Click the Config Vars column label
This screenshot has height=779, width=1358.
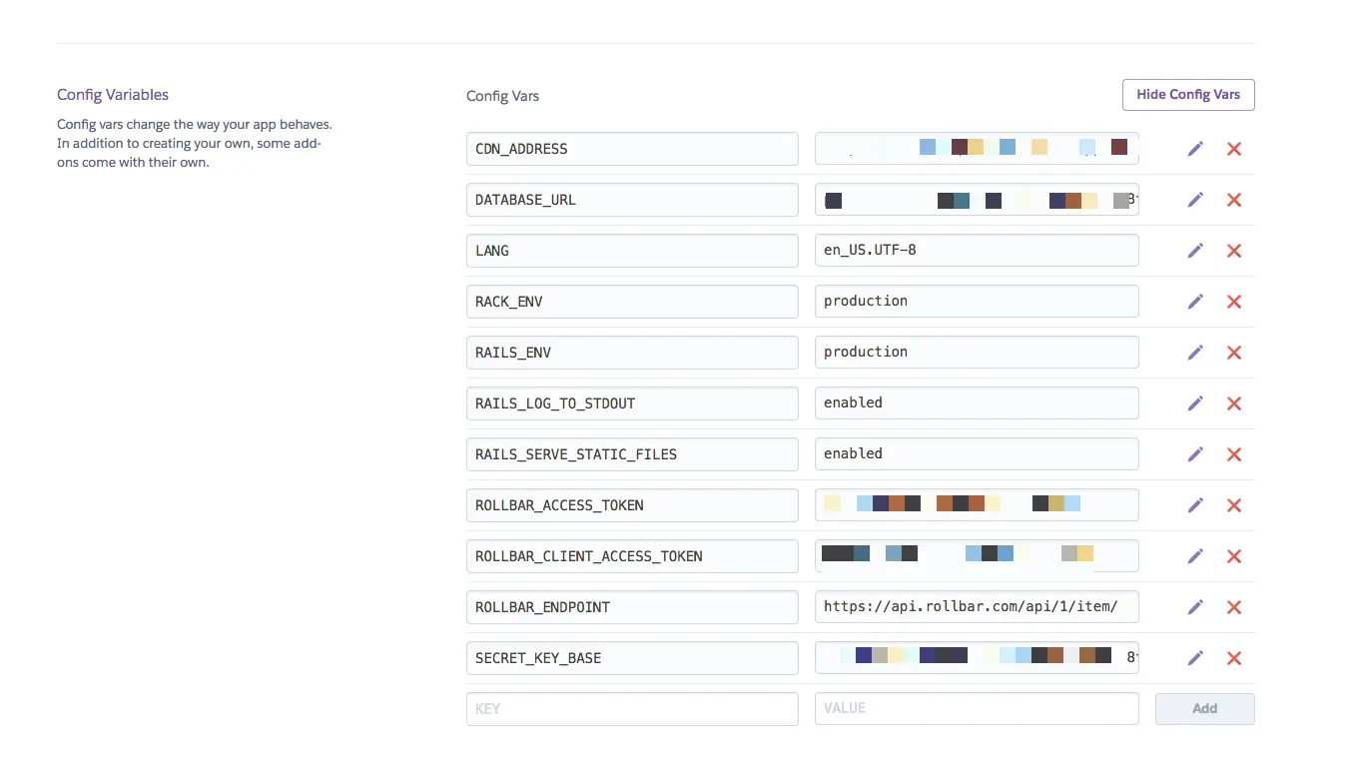point(503,97)
